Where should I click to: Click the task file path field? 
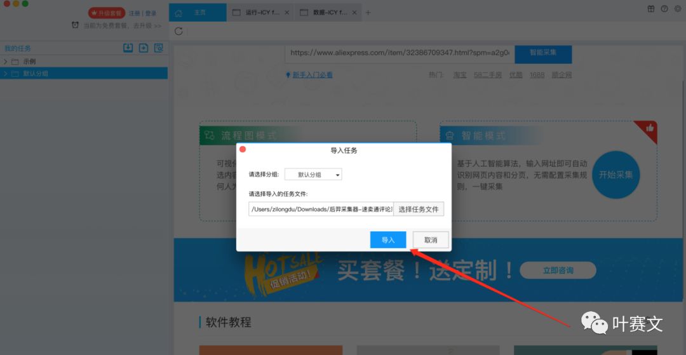(x=321, y=209)
